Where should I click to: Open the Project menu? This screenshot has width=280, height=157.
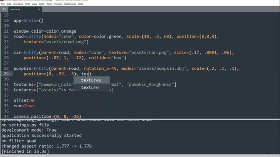58,4
